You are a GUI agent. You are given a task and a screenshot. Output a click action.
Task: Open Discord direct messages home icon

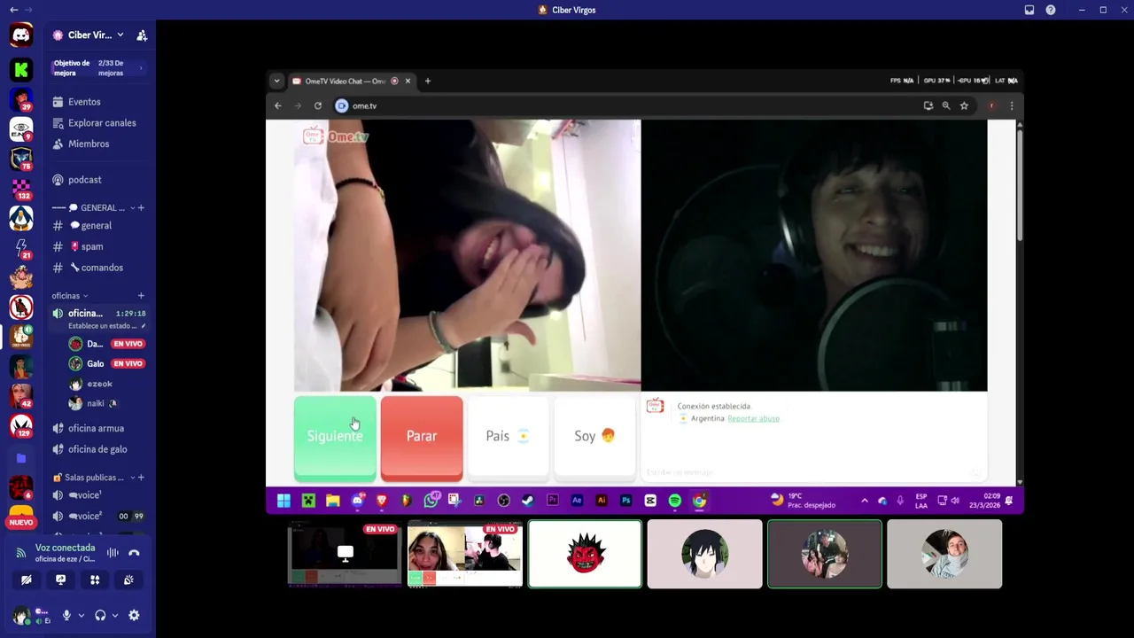point(21,35)
